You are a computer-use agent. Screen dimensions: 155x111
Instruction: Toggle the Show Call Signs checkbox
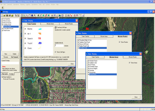tap(56, 52)
